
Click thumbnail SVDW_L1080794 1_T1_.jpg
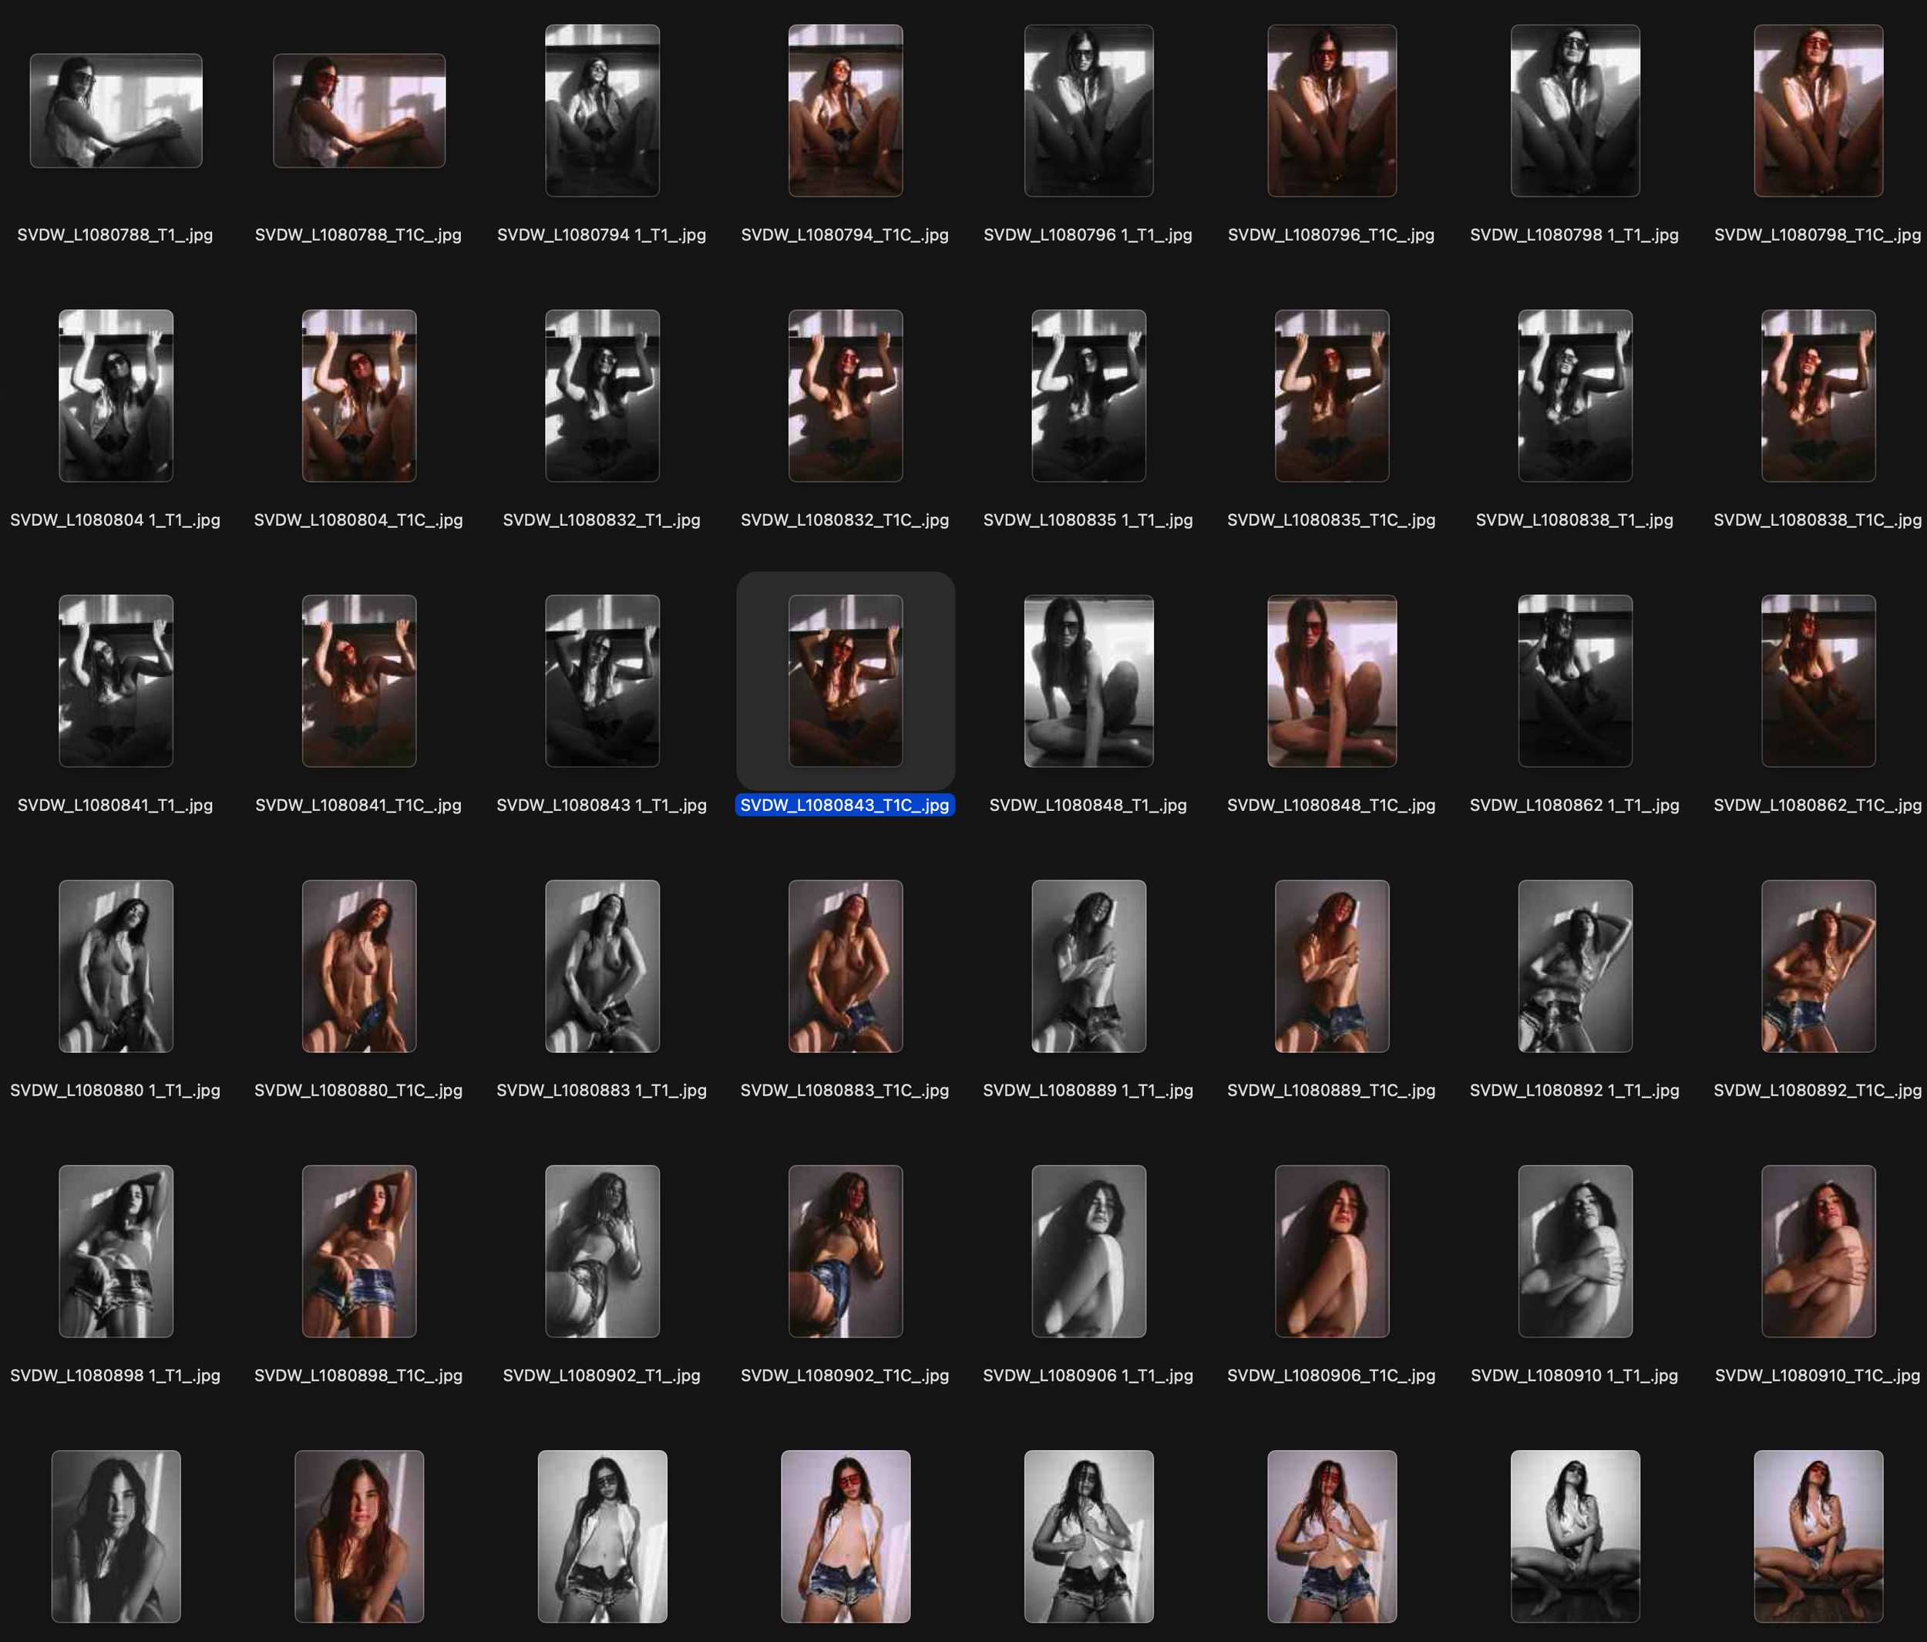[x=602, y=111]
